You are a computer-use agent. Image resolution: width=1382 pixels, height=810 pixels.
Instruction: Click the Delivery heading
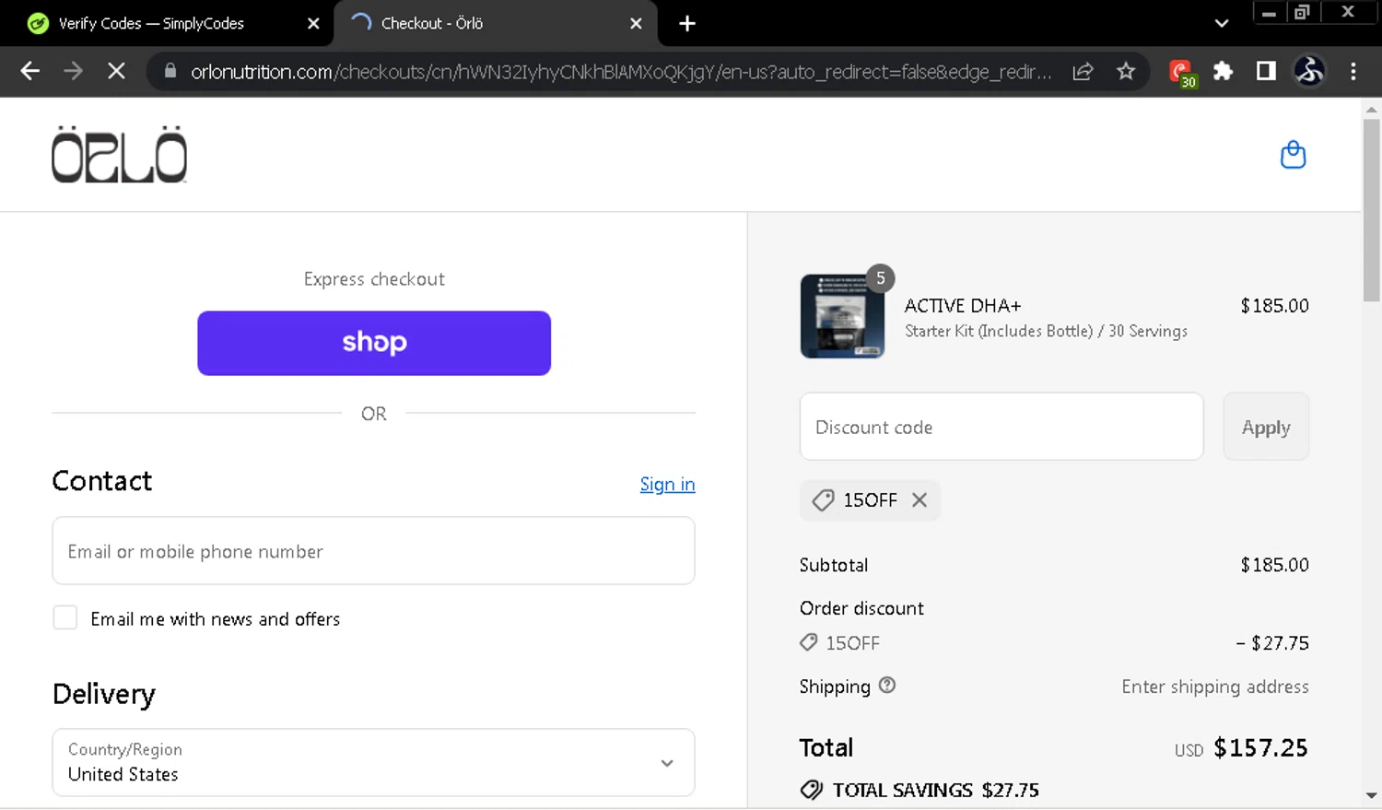[x=104, y=694]
